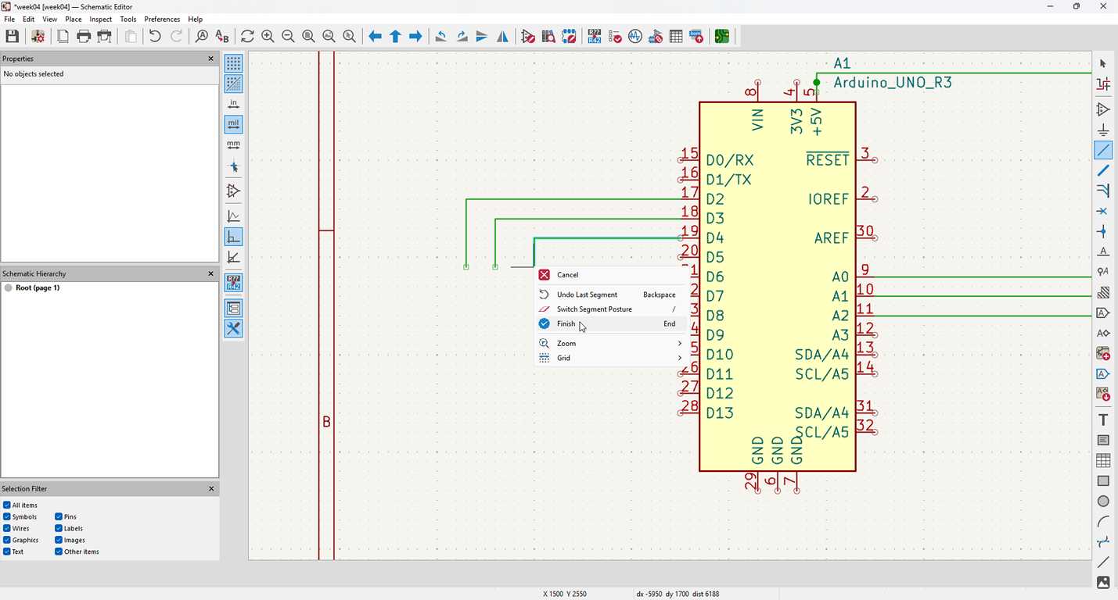Open the Page Settings sheet icon

click(x=63, y=36)
